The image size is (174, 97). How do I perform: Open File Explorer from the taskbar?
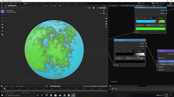(x=51, y=95)
